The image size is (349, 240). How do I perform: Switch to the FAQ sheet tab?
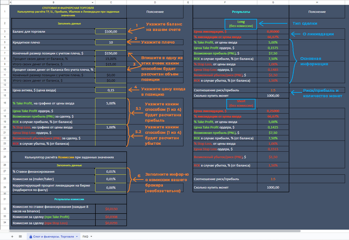(x=85, y=236)
